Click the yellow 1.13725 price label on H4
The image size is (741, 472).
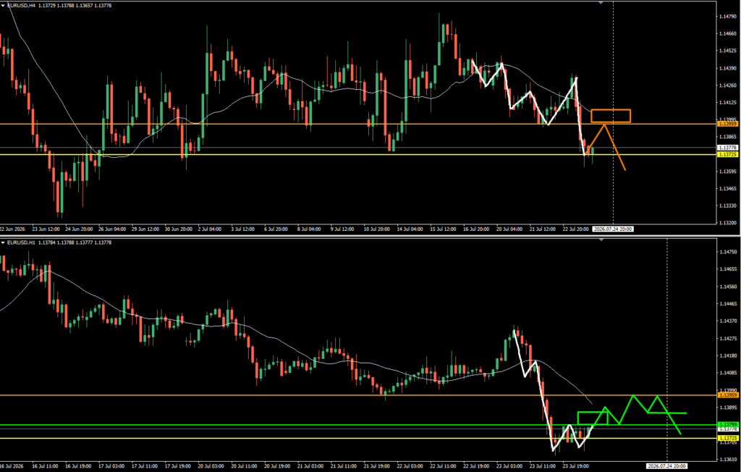728,155
